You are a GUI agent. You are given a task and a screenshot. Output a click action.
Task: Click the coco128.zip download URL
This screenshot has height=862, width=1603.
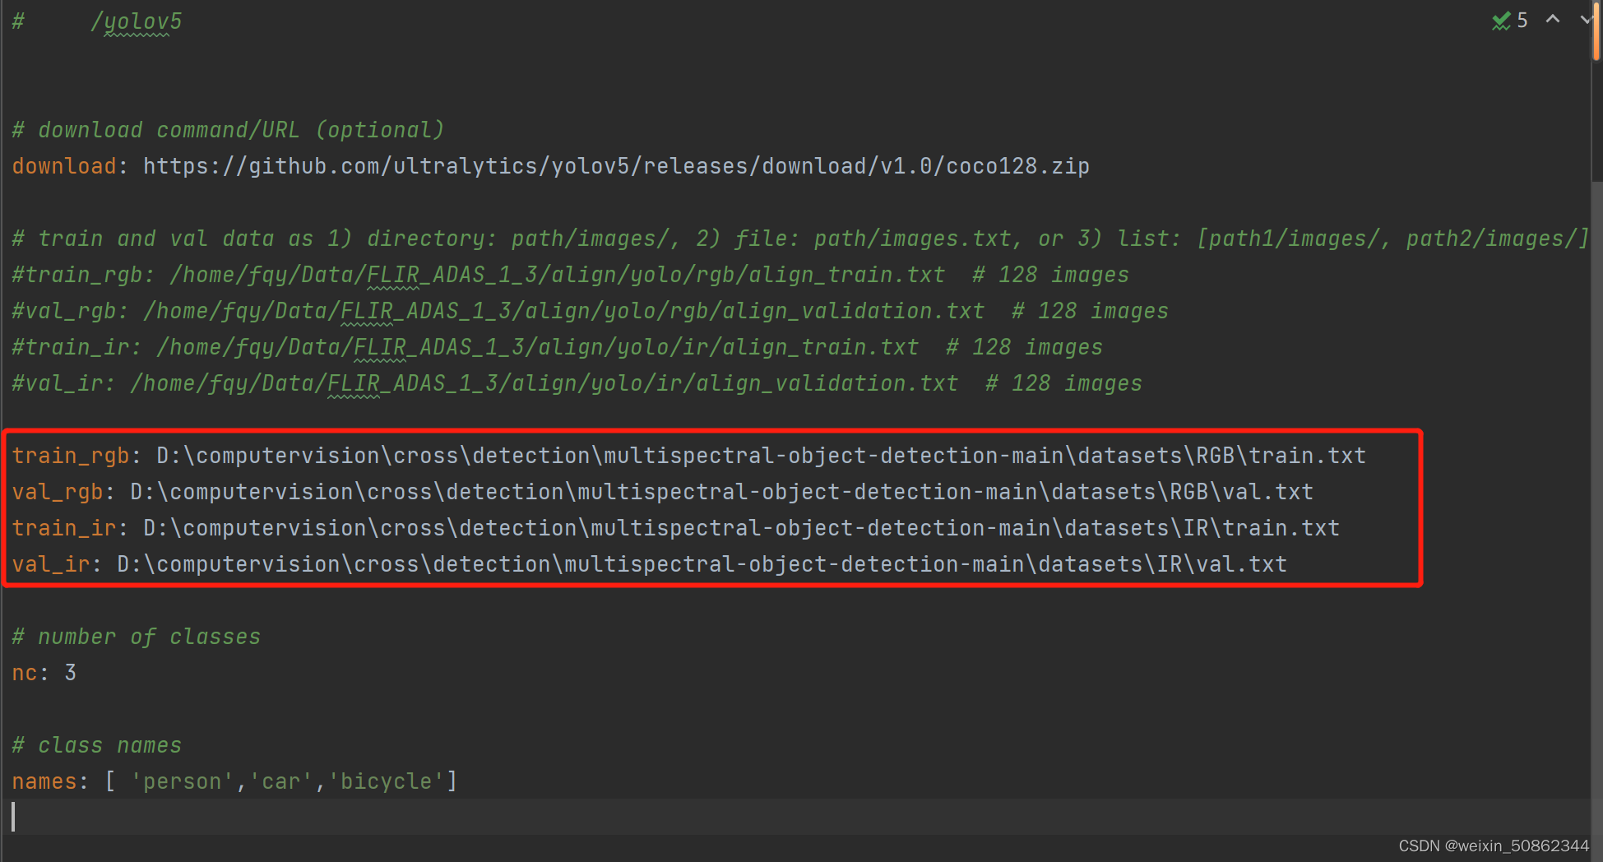[616, 166]
